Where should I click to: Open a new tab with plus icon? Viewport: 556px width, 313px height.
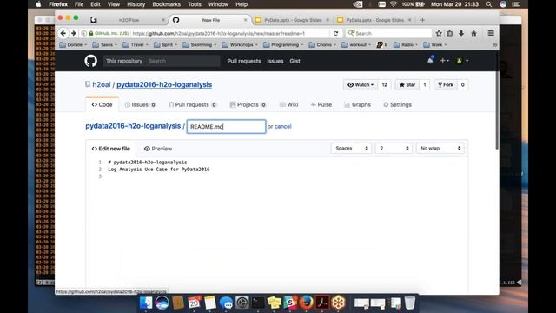[422, 20]
